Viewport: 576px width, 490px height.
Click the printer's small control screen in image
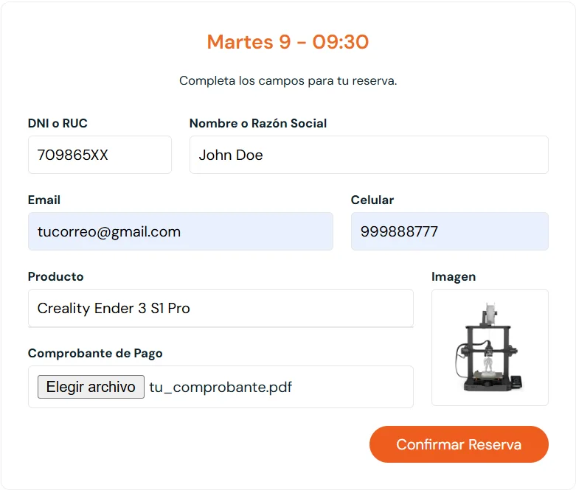(x=517, y=381)
